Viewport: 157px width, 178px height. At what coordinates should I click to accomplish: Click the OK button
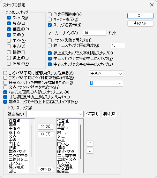(140, 16)
